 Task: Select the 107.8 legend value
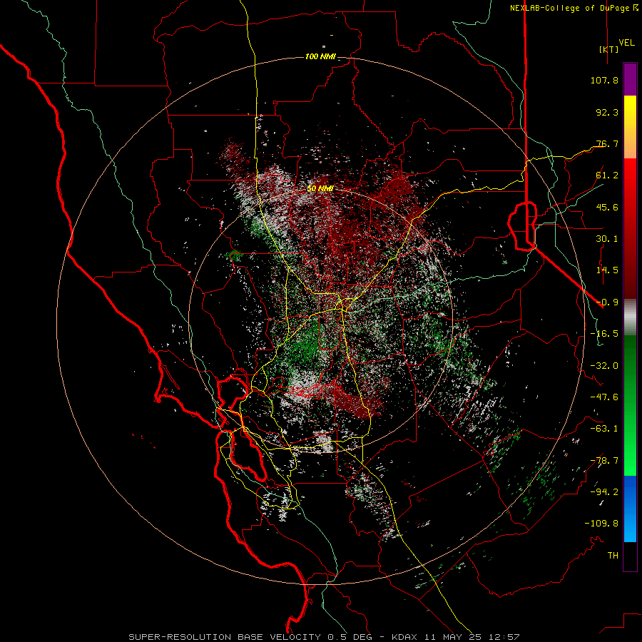[x=604, y=80]
